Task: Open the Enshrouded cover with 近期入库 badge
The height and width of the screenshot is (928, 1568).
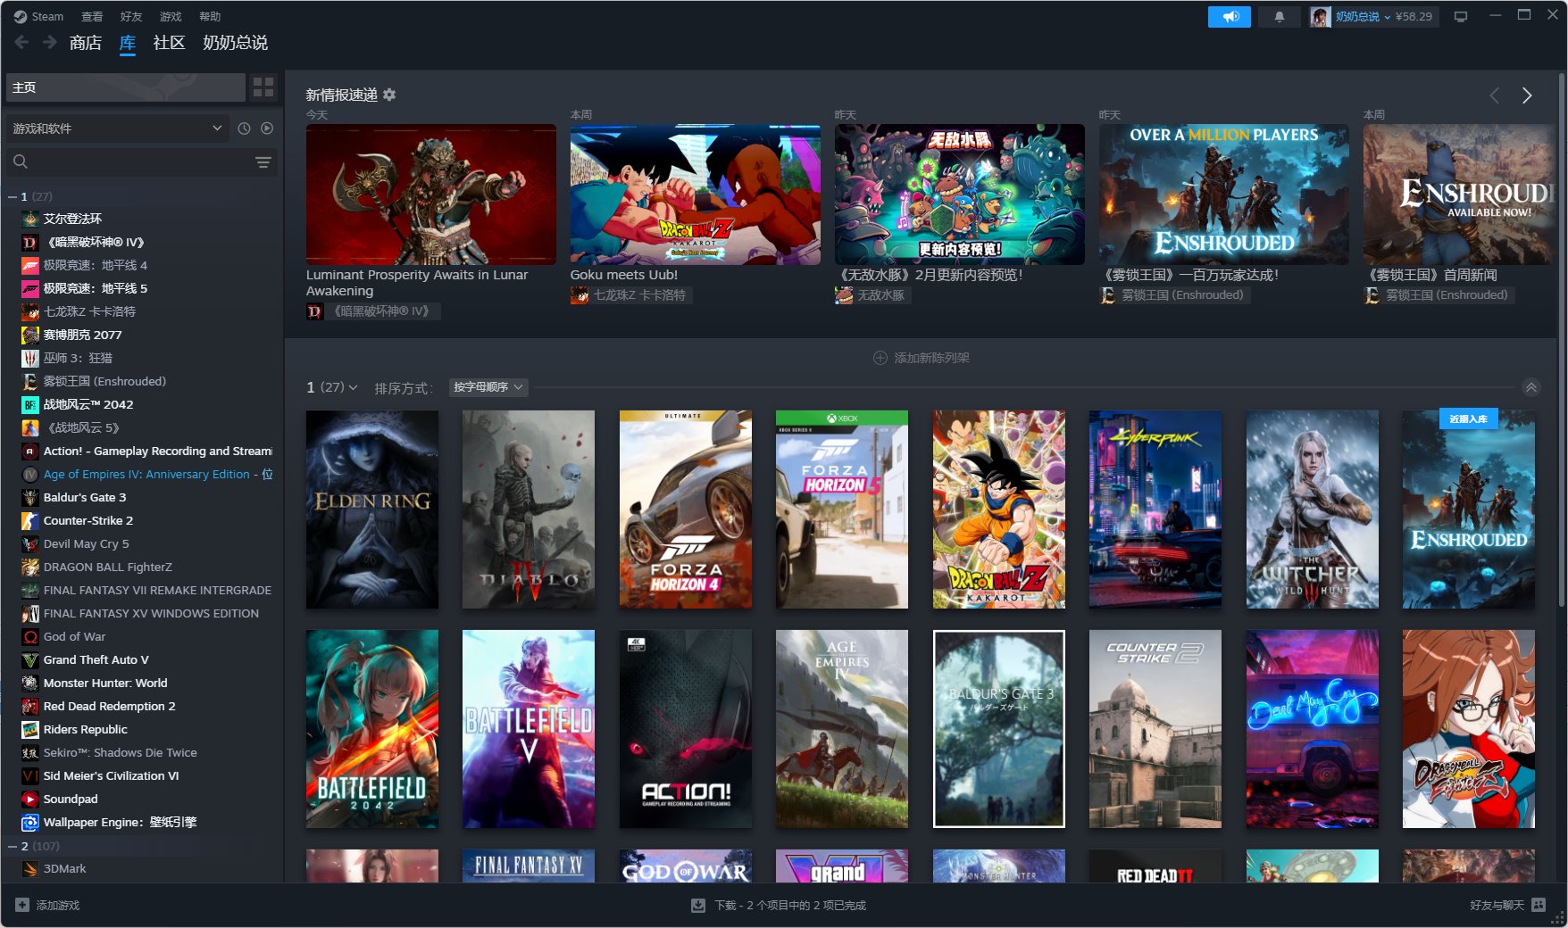Action: click(1469, 510)
